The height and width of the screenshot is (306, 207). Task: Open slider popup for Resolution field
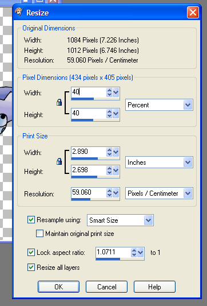[x=116, y=193]
